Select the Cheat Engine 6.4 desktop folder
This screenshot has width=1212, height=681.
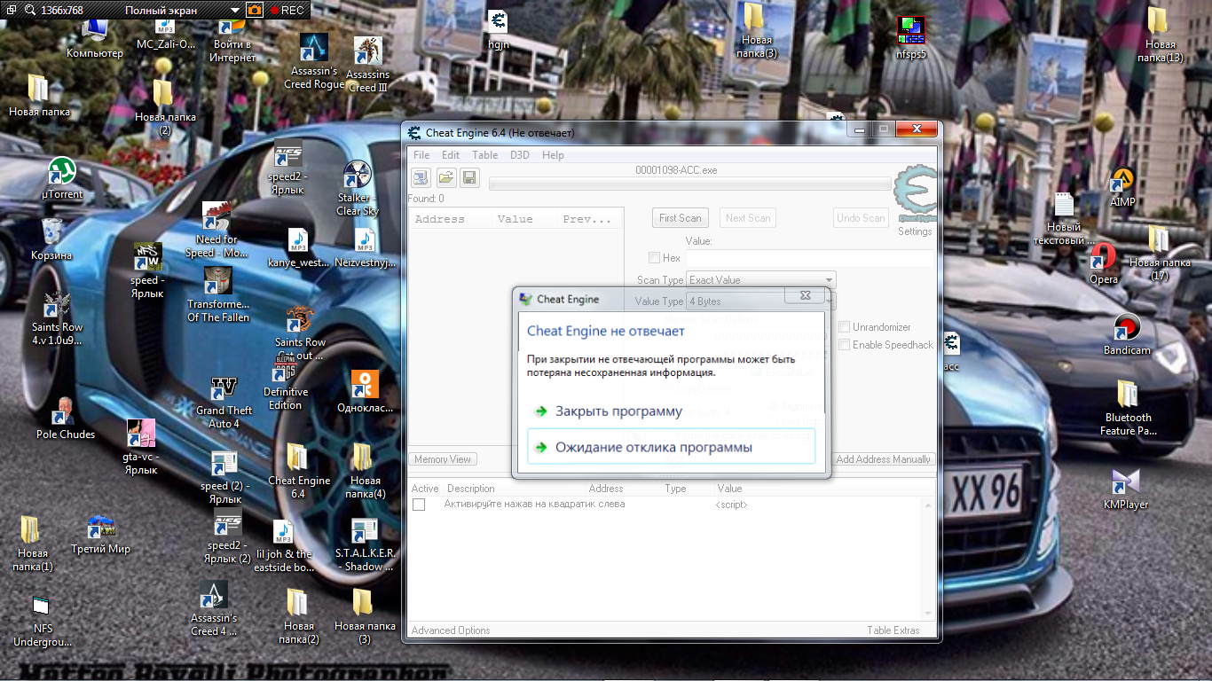[x=298, y=472]
